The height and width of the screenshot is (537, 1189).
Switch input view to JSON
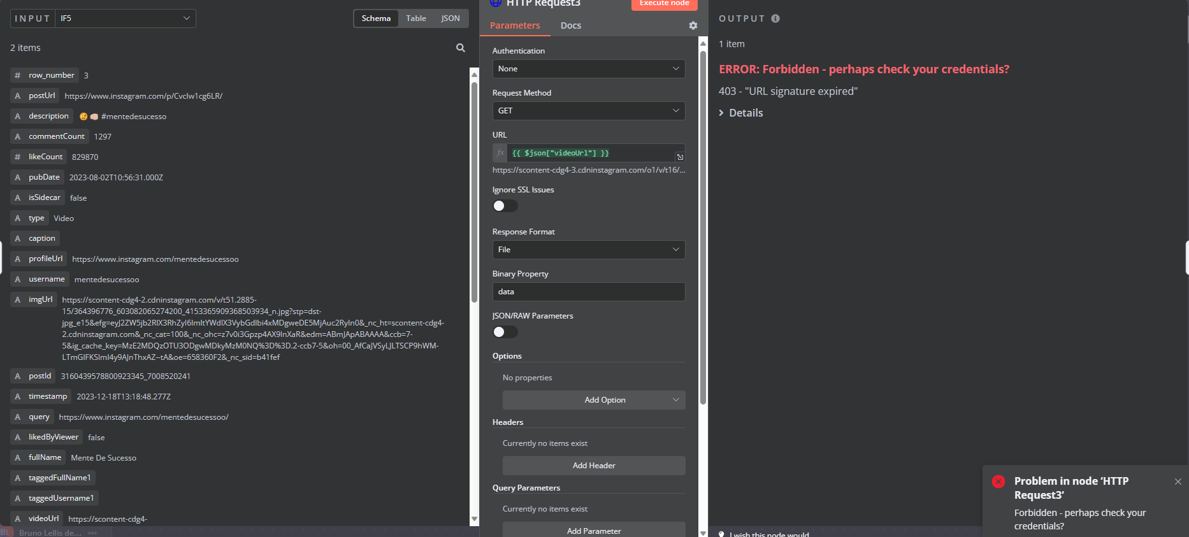450,18
